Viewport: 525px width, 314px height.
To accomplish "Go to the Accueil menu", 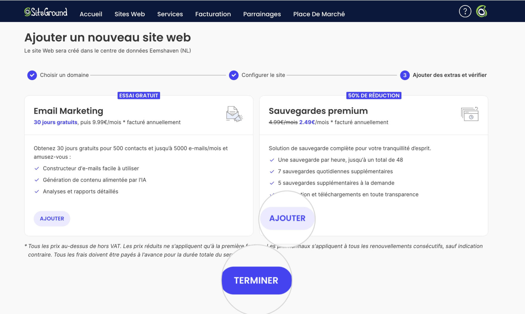I will pos(91,14).
